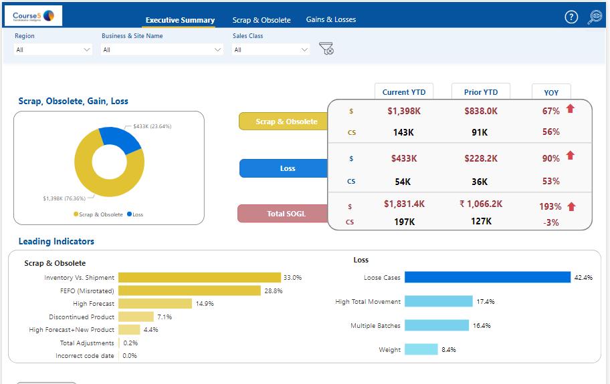Open the help question mark icon

pyautogui.click(x=571, y=17)
